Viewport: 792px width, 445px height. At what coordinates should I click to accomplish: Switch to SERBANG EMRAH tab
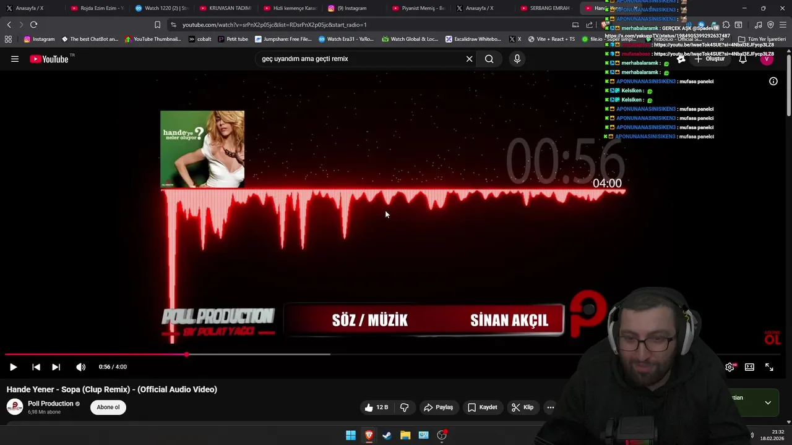(x=547, y=8)
